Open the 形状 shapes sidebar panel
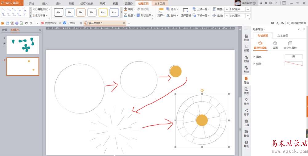The height and width of the screenshot is (156, 308). pyautogui.click(x=246, y=70)
